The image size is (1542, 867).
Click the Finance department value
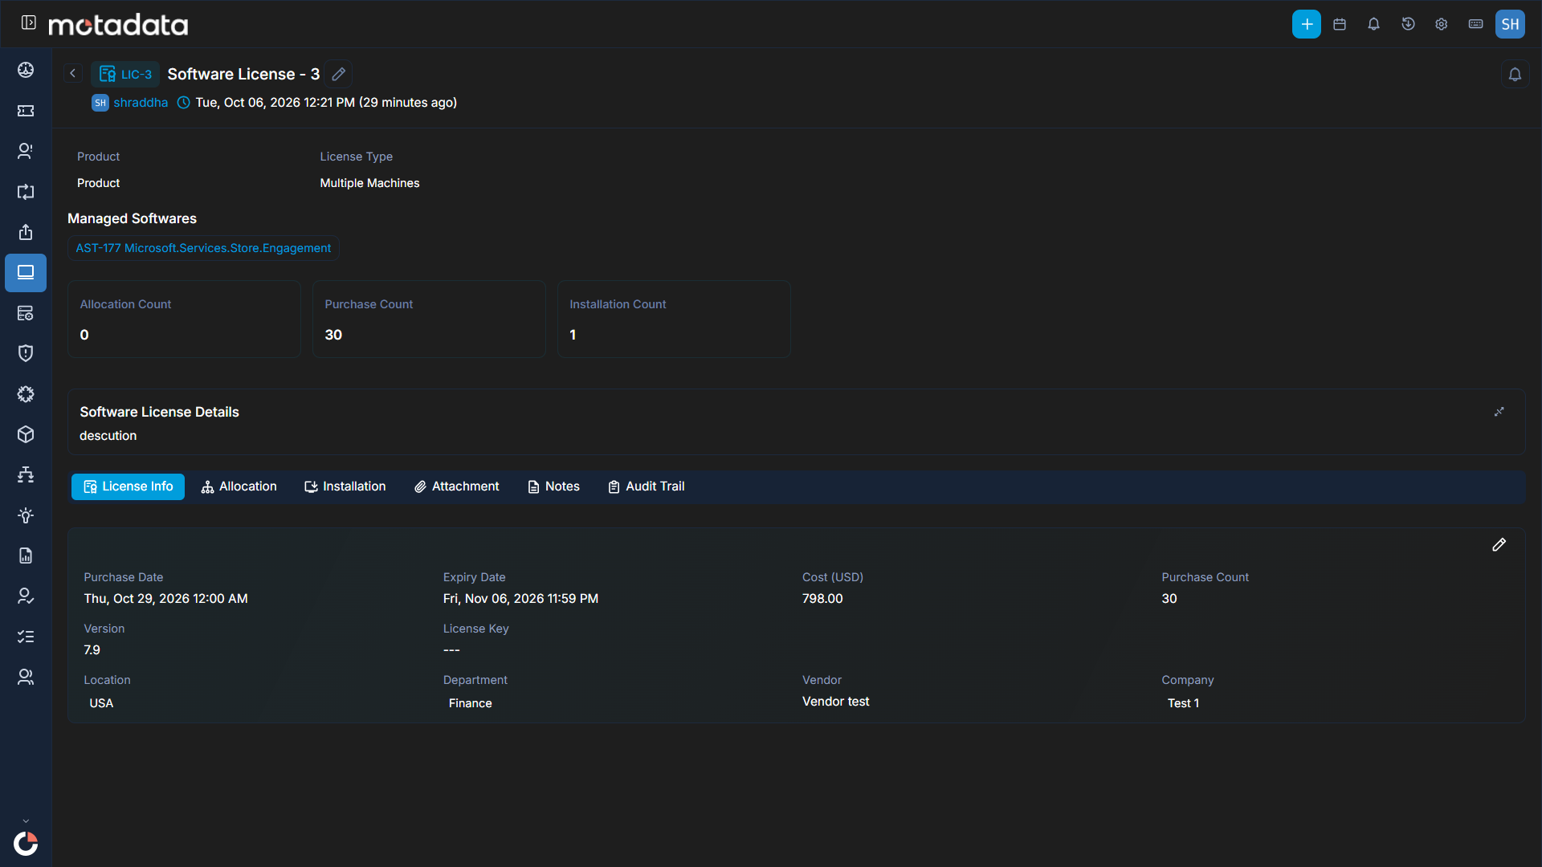pos(471,703)
